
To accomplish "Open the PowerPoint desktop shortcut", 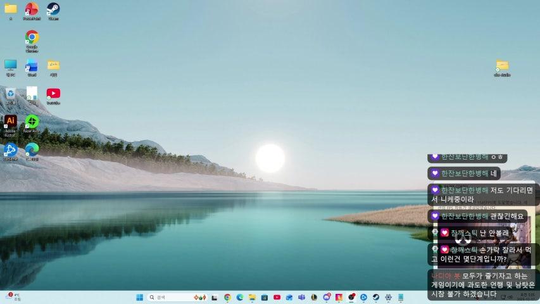I will click(x=32, y=9).
